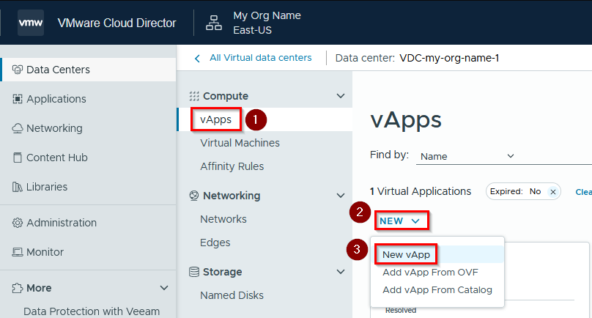Click the Storage database icon

[194, 272]
